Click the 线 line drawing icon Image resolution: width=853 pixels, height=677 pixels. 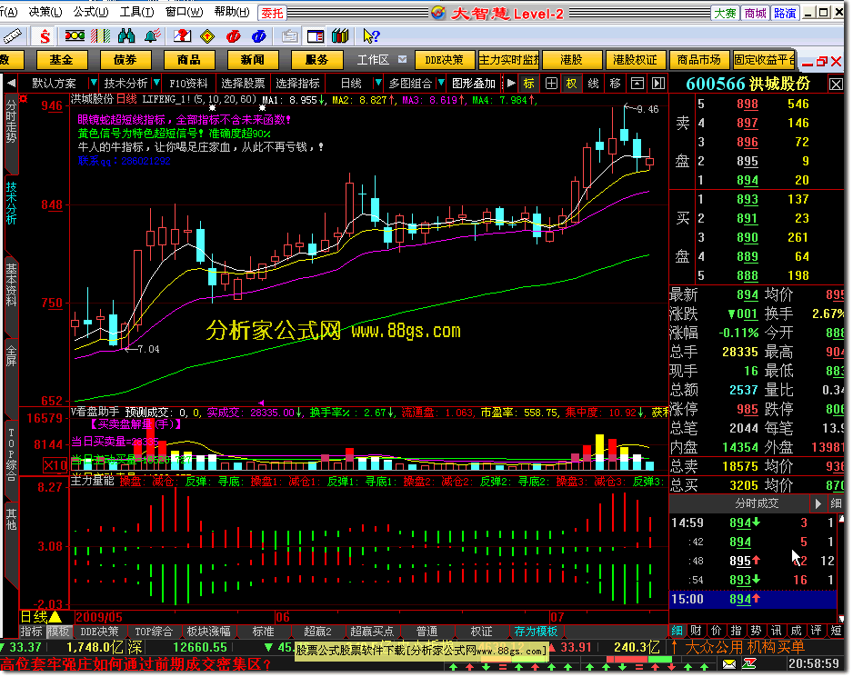click(594, 84)
